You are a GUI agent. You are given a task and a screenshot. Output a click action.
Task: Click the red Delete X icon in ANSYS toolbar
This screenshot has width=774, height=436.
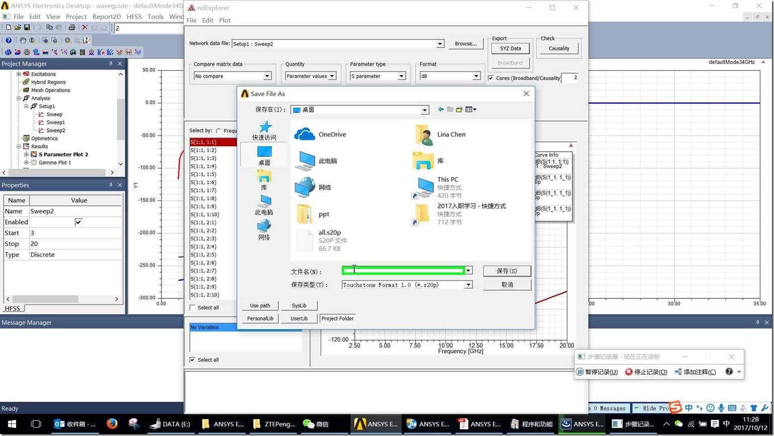click(84, 28)
